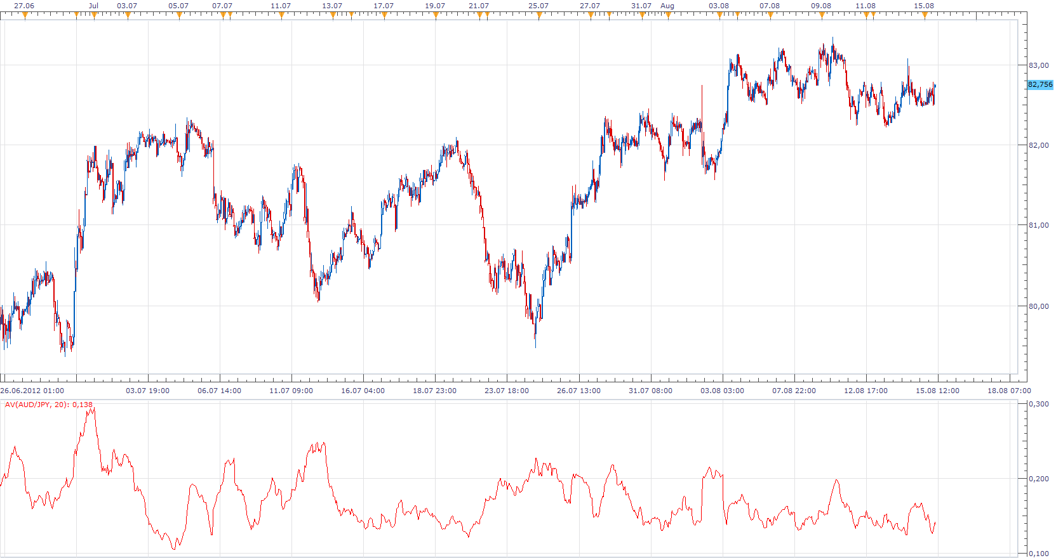Click the 83,00 price axis label

[1039, 65]
